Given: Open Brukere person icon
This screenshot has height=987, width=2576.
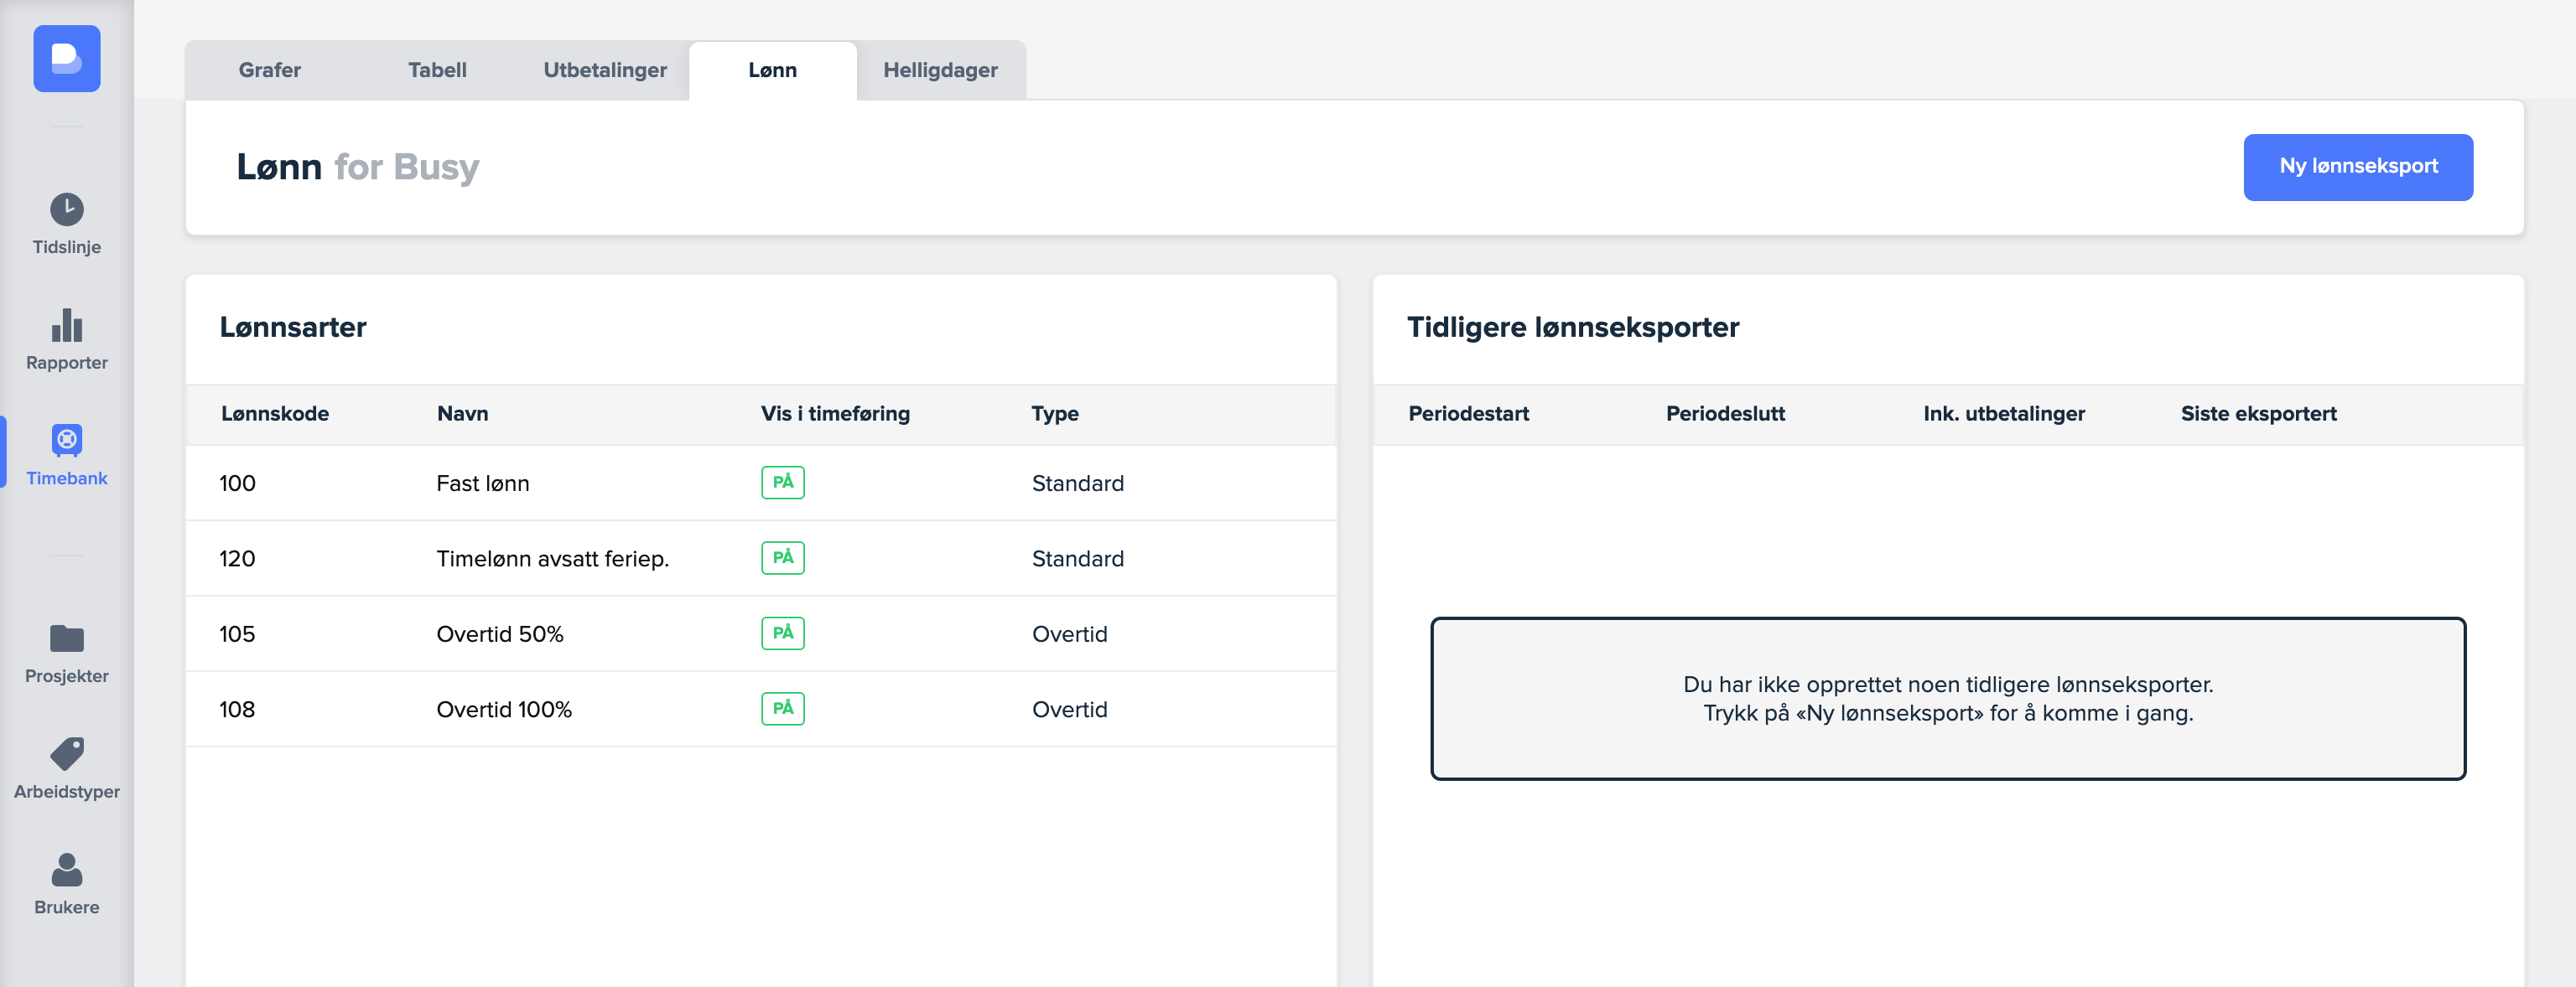Looking at the screenshot, I should tap(67, 869).
